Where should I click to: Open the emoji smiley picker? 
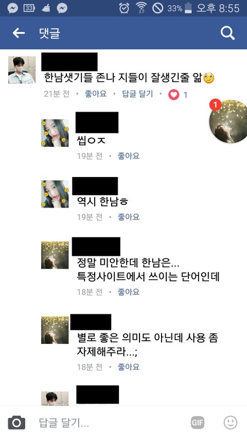pos(231,423)
